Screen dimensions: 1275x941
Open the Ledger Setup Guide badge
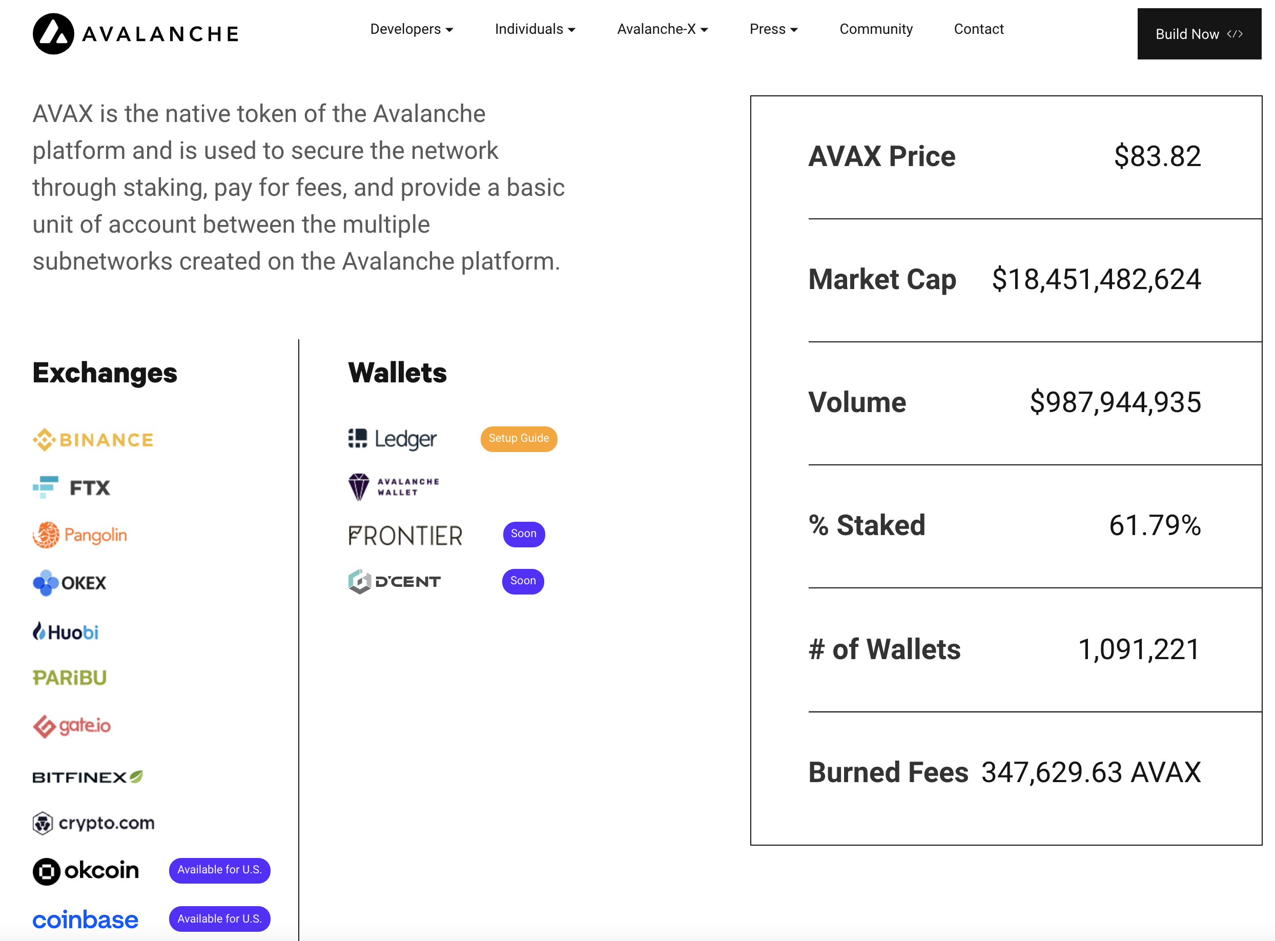tap(518, 439)
